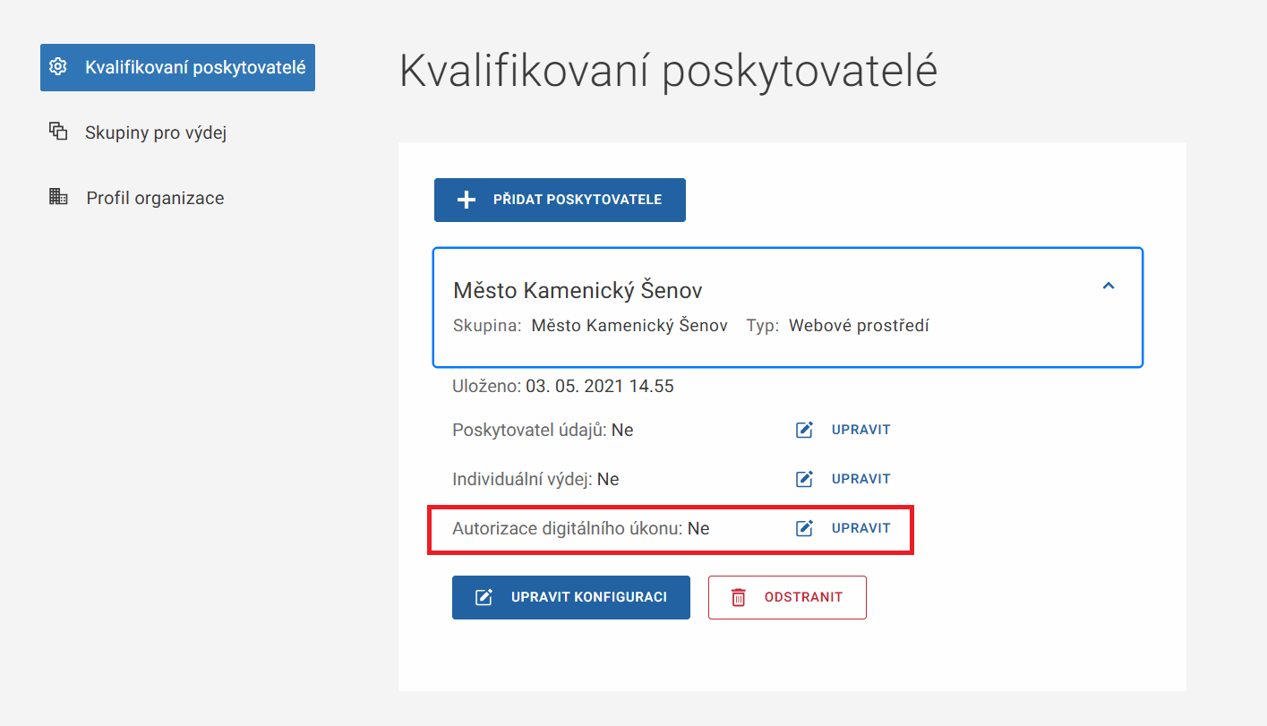Viewport: 1267px width, 726px height.
Task: Click the edit pencil icon for Autorizace digitálního úkonu
Action: (x=805, y=528)
